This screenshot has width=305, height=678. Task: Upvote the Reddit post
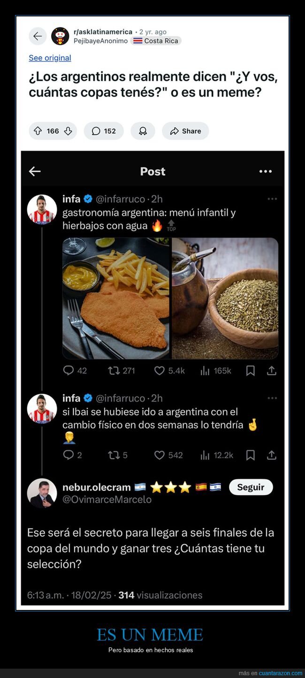pyautogui.click(x=38, y=131)
